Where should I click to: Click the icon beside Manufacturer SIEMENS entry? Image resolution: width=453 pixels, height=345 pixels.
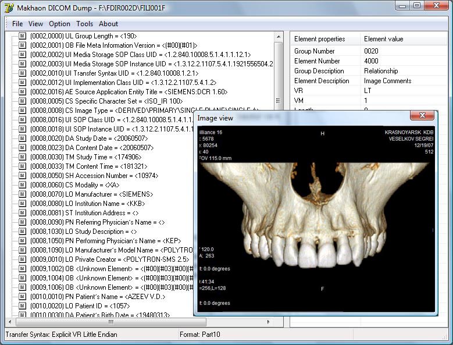(23, 194)
